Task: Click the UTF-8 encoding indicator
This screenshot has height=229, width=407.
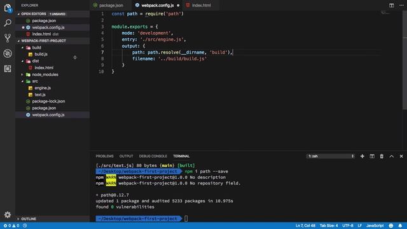Action: click(348, 226)
